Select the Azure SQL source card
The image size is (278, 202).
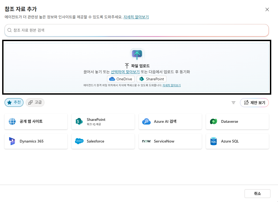click(237, 141)
